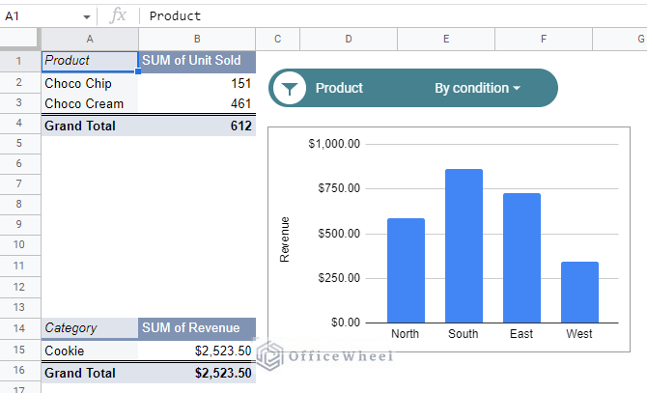This screenshot has height=393, width=647.
Task: Select row 4 header
Action: point(20,124)
